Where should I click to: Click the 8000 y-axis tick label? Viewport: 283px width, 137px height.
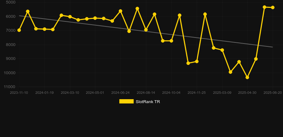[x=11, y=45]
